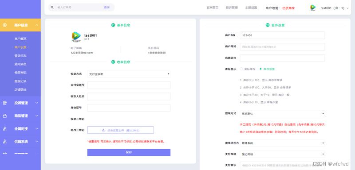This screenshot has height=170, width=355.
Task: Focus the 身份证号 input field
Action: [x=129, y=108]
